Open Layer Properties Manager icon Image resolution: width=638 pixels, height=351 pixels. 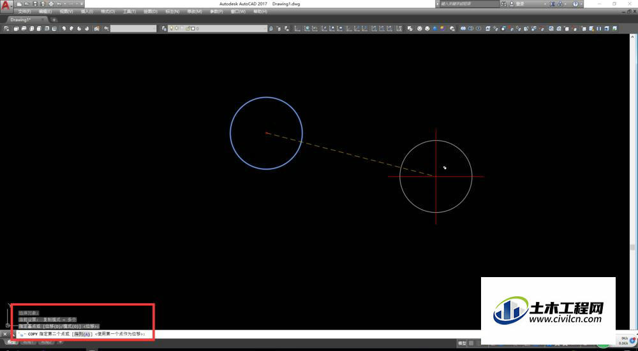tap(165, 29)
